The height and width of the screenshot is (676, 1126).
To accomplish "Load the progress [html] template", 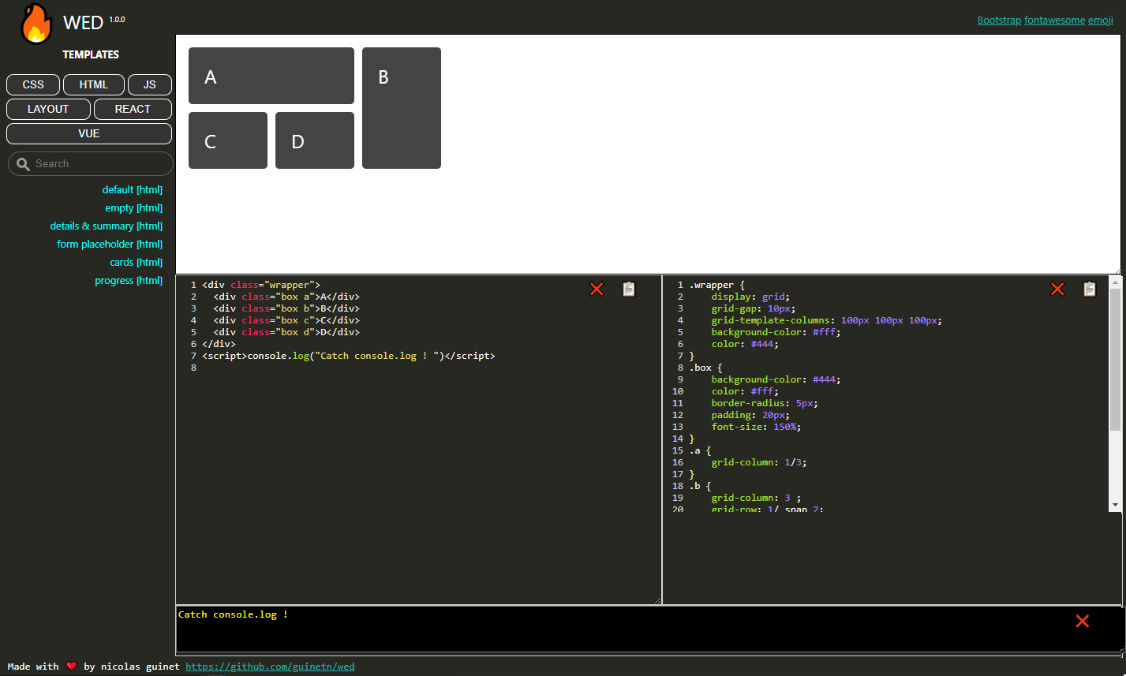I will (x=129, y=281).
